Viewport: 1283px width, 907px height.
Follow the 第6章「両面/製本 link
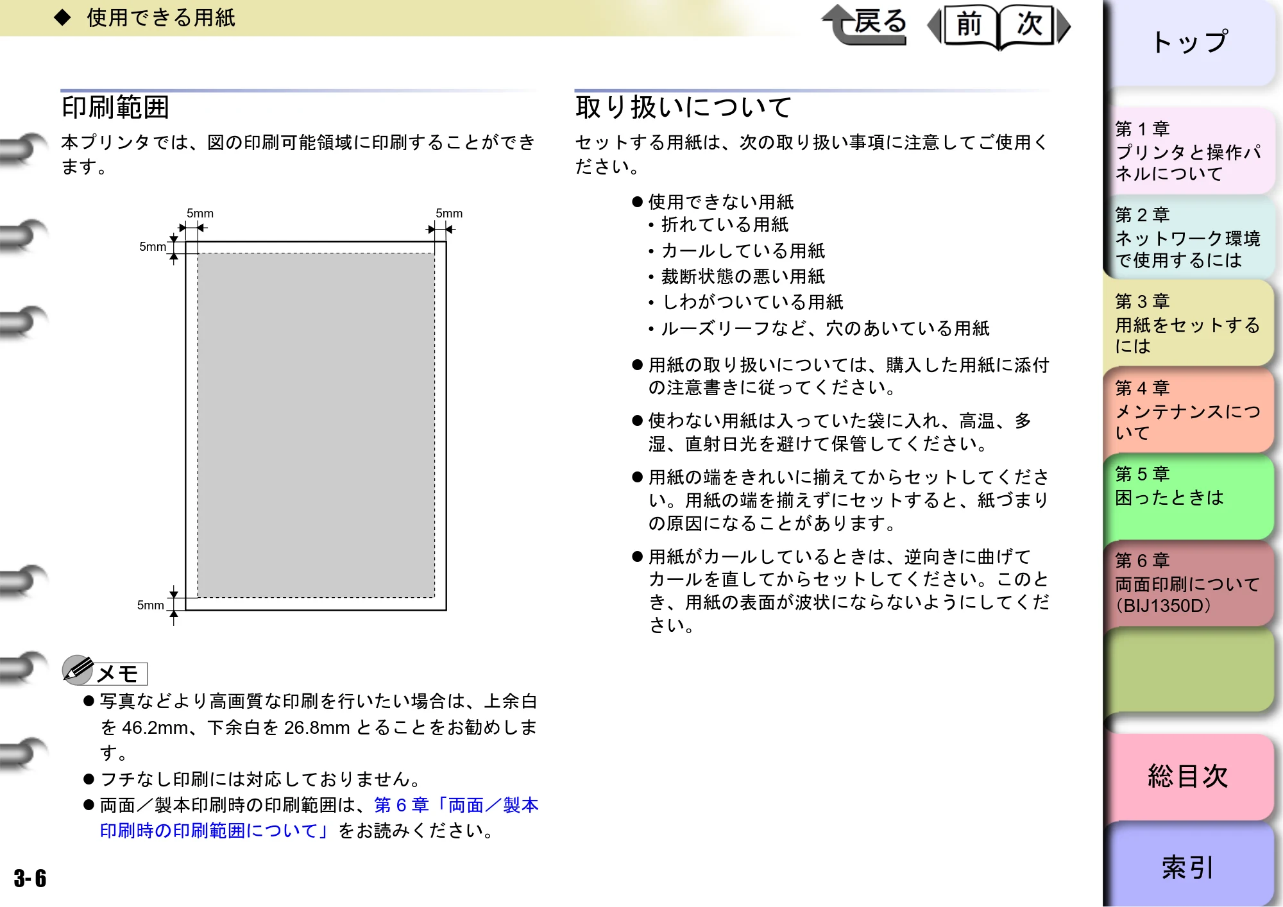click(x=456, y=805)
